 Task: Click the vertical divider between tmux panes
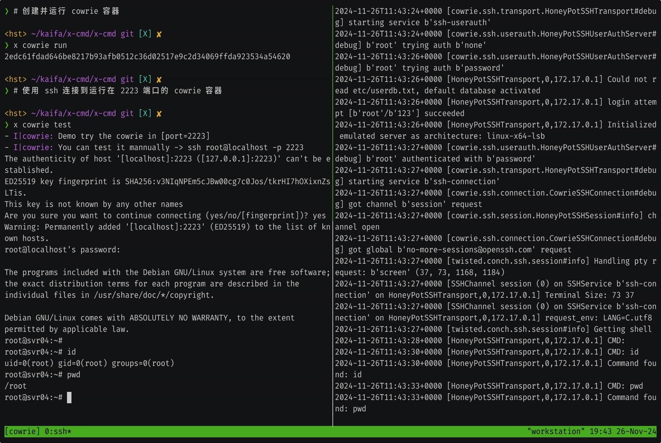(332, 220)
